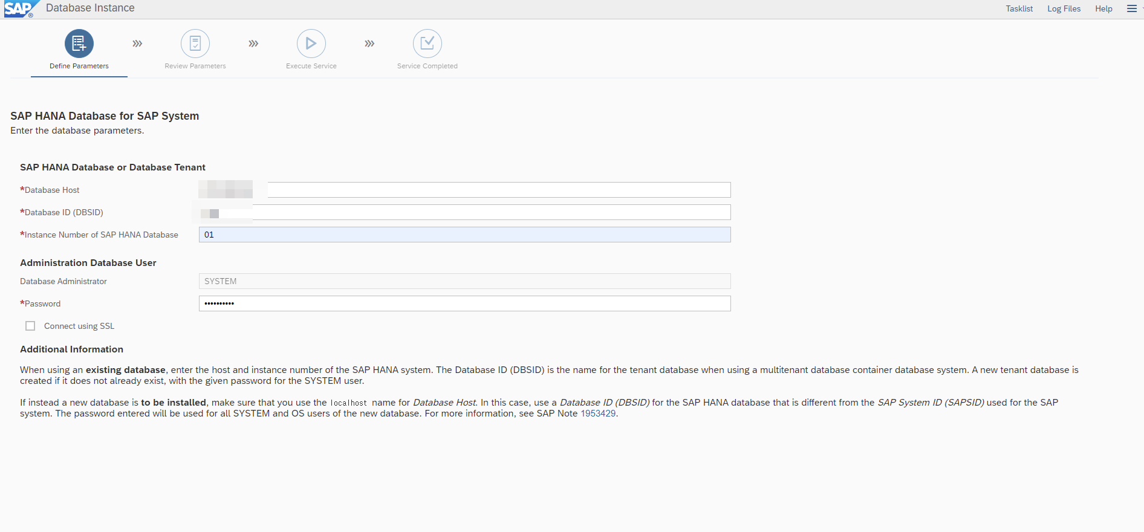The height and width of the screenshot is (532, 1144).
Task: Click the chevron arrows after Define Parameters
Action: point(137,44)
